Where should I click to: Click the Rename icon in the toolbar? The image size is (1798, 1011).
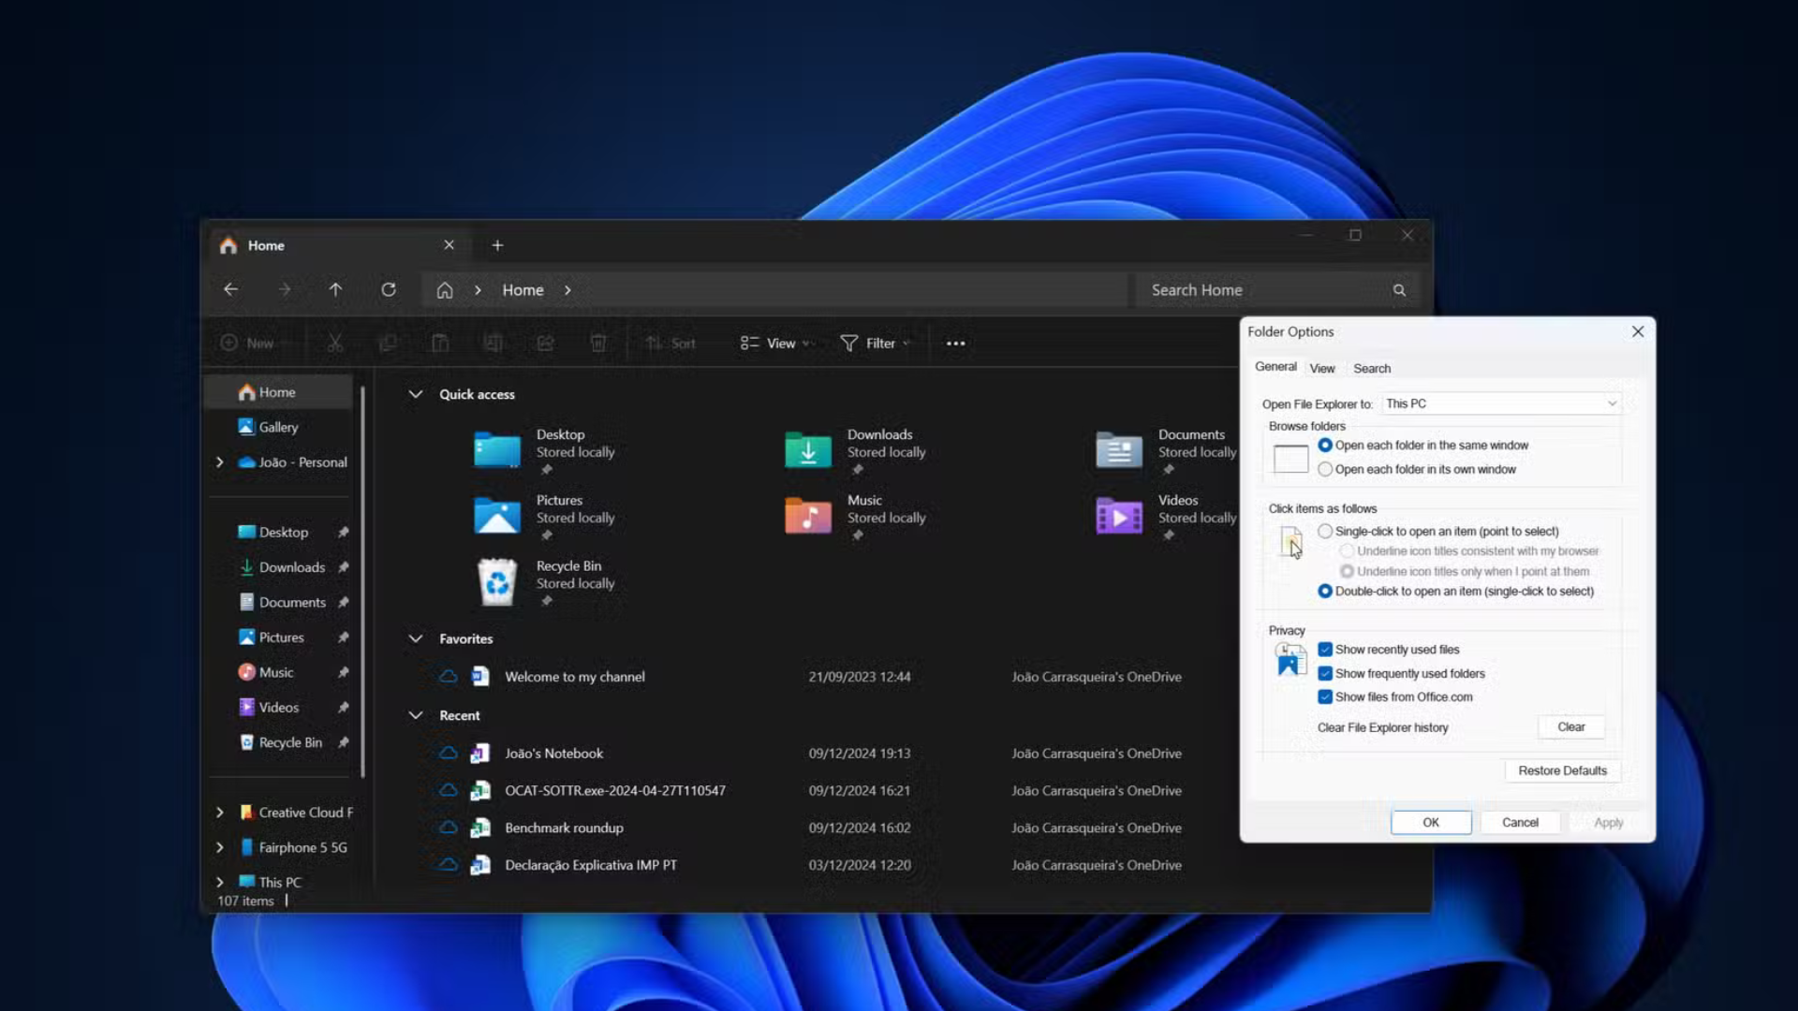click(494, 343)
